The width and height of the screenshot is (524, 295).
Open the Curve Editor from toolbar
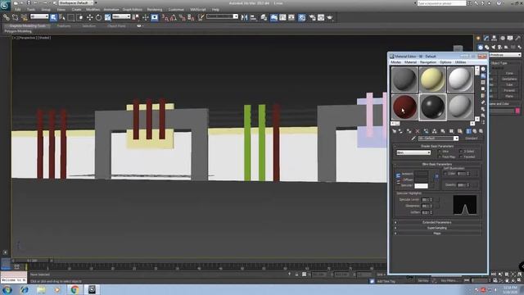pyautogui.click(x=282, y=17)
